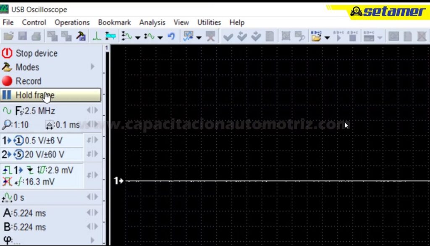Expand the Modes submenu arrow
Viewport: 430px width, 246px height.
click(x=92, y=67)
